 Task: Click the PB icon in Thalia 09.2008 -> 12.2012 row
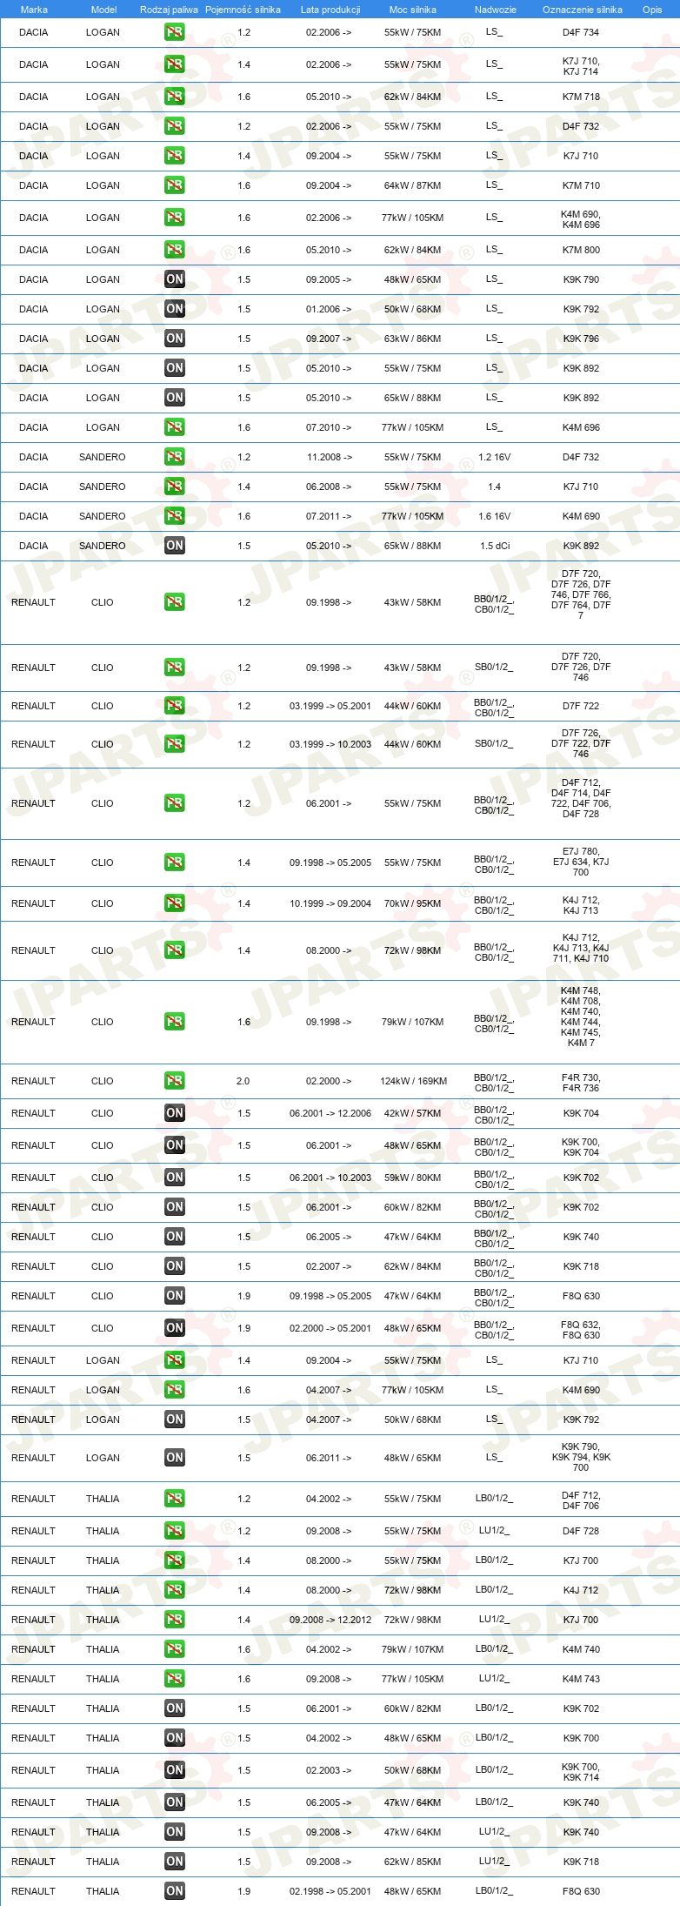[x=174, y=1620]
